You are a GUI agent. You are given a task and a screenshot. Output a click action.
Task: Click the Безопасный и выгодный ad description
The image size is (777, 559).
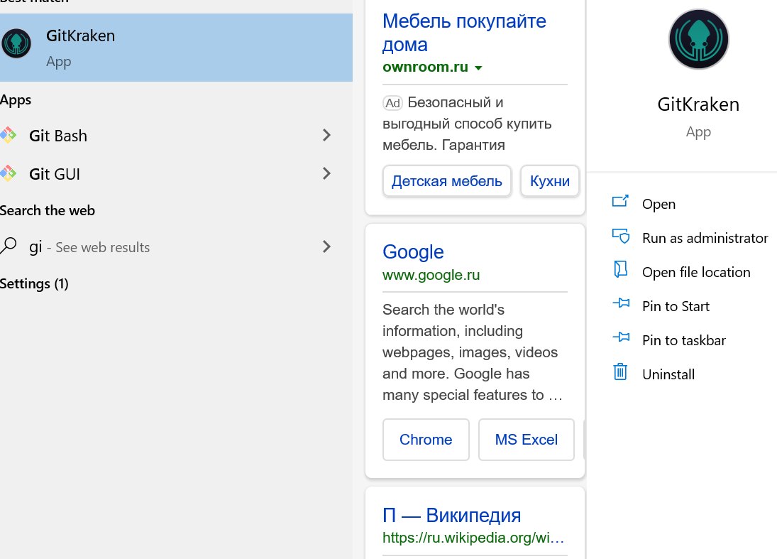click(467, 124)
